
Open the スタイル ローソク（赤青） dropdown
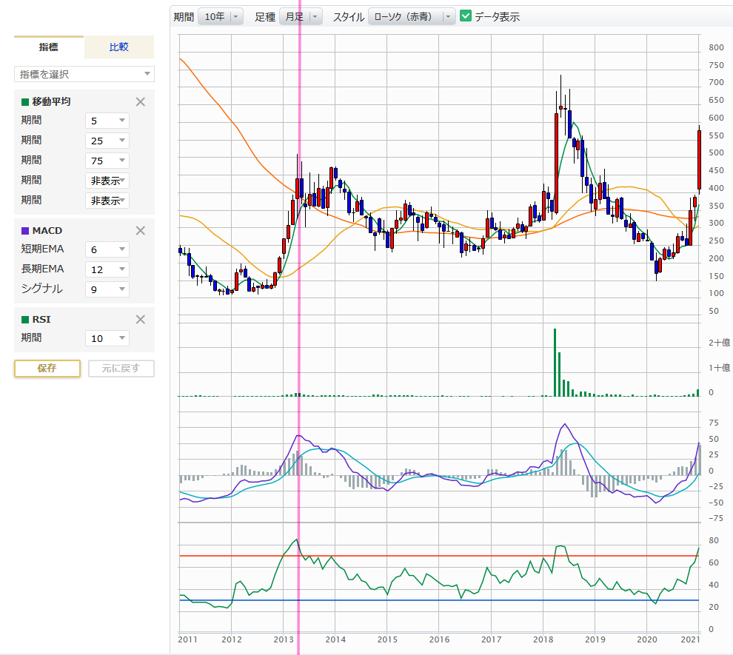[x=412, y=16]
